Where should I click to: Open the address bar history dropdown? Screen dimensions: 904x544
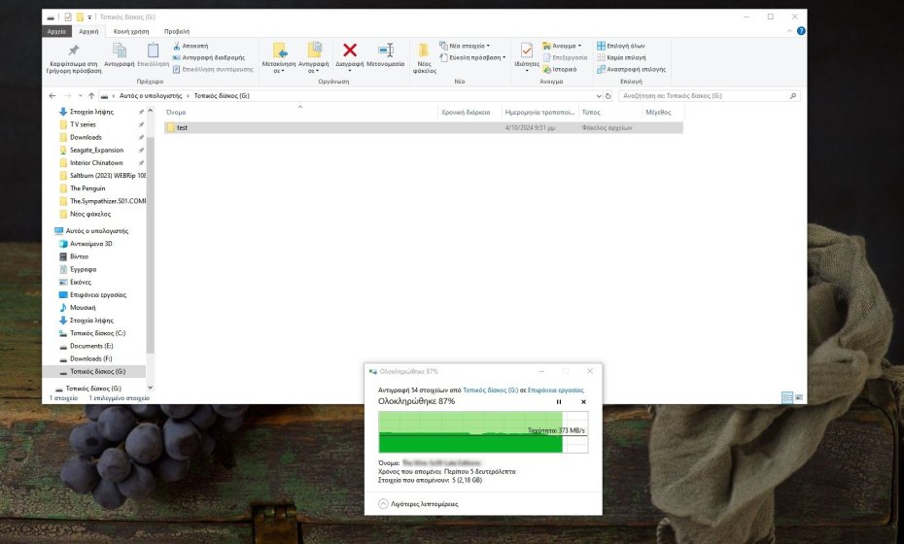click(599, 96)
